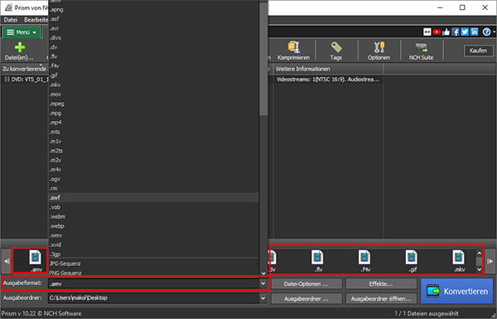The height and width of the screenshot is (319, 497).
Task: Choose .mp4 from format list
Action: click(154, 123)
